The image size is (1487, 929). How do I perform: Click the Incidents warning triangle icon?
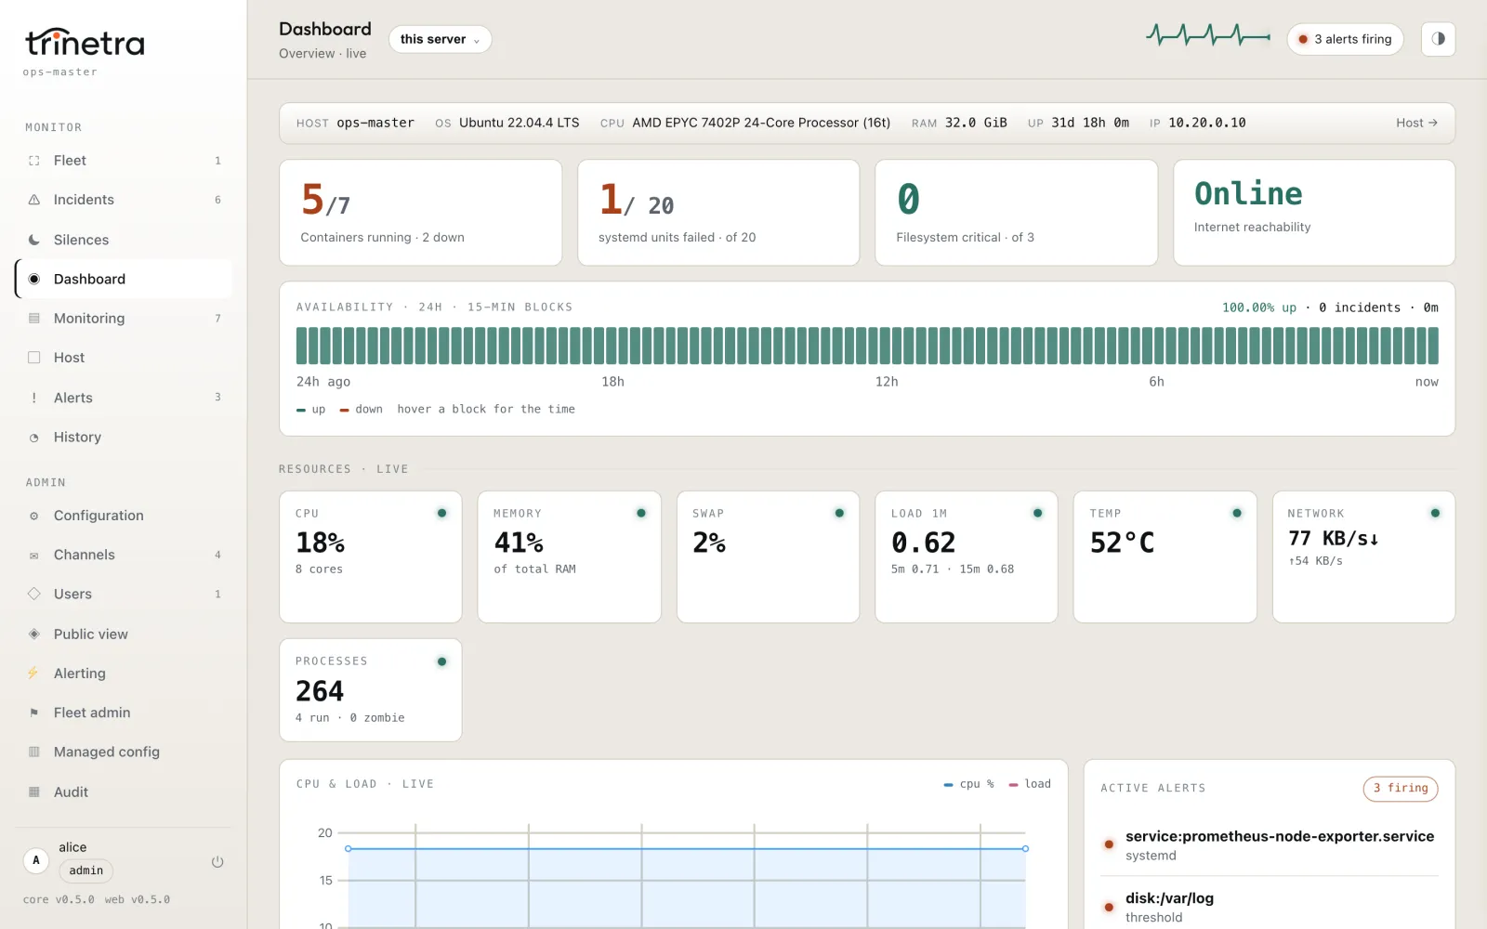pos(34,200)
